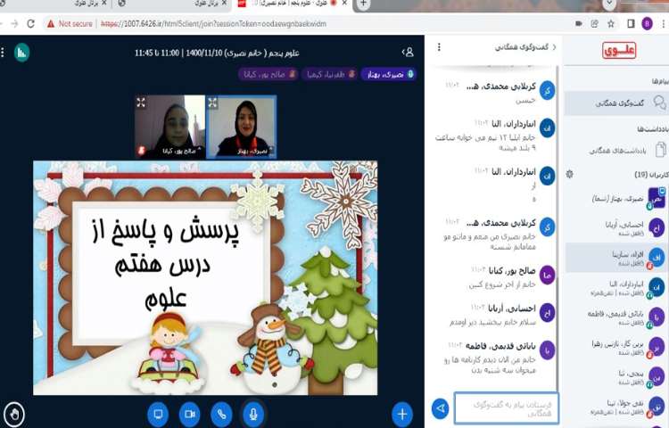Viewport: 669px width, 428px height.
Task: Click the صالح پور کیانا talking indicator chip
Action: (x=268, y=75)
